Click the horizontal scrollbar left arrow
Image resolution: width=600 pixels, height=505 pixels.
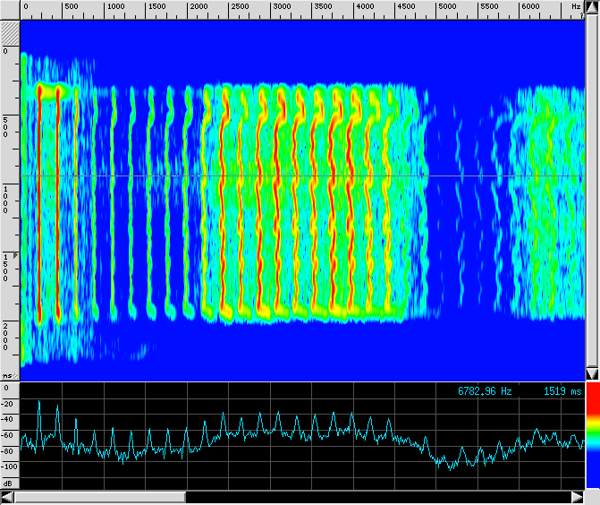pyautogui.click(x=8, y=497)
